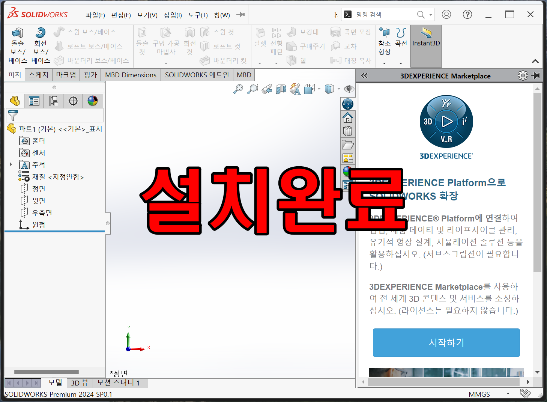The image size is (547, 402).
Task: Collapse the CommandManager ribbon chevron
Action: coord(535,61)
